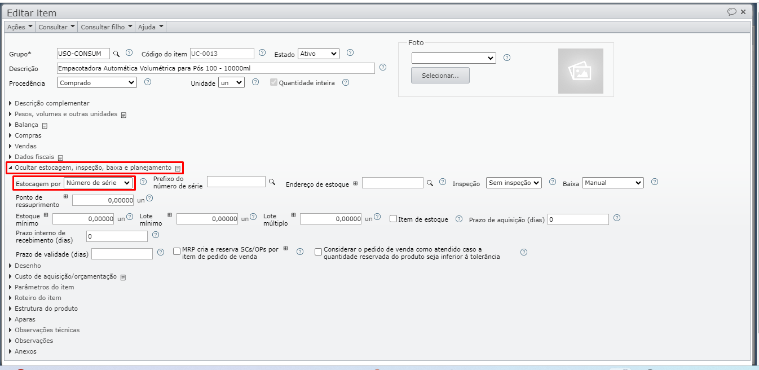Viewport: 759px width, 370px height.
Task: Click the Descrição text field
Action: [216, 68]
